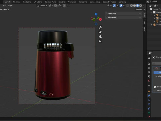Toggle show gizmos button
The image size is (161, 121).
114,6
